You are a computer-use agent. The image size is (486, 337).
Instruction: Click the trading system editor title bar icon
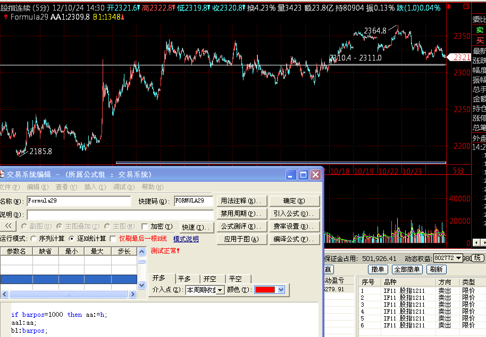coord(2,174)
